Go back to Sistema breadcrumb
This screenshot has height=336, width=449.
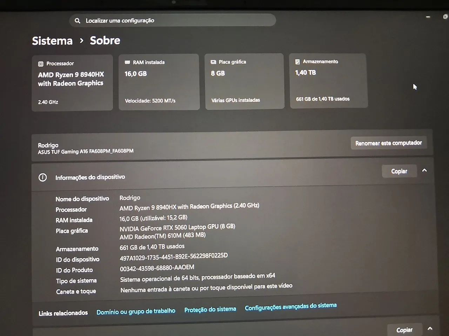(x=52, y=41)
